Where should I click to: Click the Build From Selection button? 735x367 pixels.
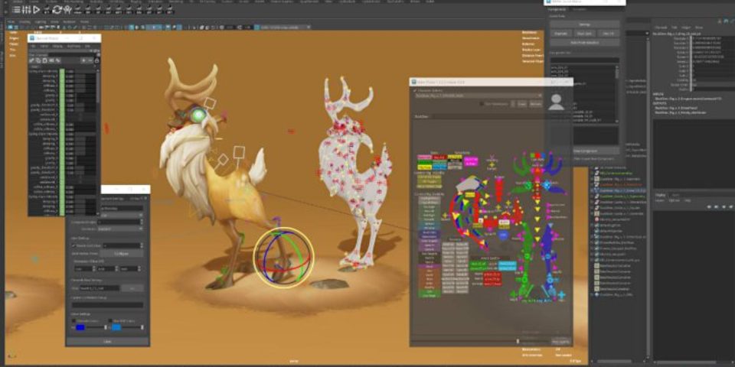584,43
